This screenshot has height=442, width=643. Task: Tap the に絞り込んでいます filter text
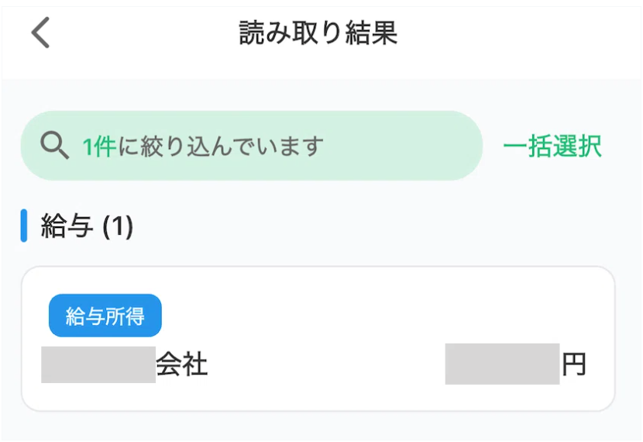(220, 146)
